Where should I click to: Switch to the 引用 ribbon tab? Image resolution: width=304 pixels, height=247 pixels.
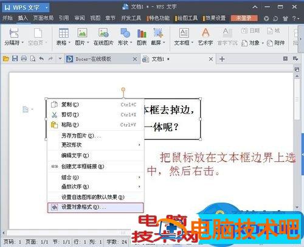tap(64, 18)
